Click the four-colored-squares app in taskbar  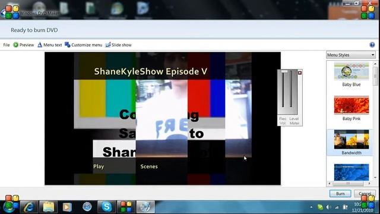[126, 207]
